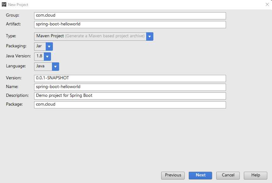Open the Java Version dropdown
Image resolution: width=272 pixels, height=183 pixels.
click(x=47, y=56)
